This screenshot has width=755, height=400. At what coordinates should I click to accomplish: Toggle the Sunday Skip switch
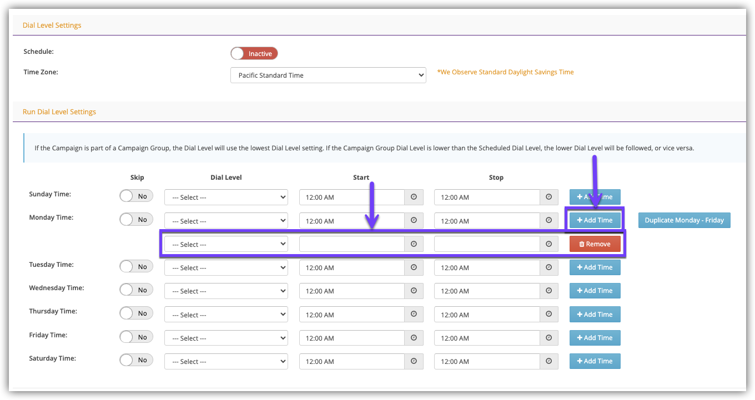(136, 196)
